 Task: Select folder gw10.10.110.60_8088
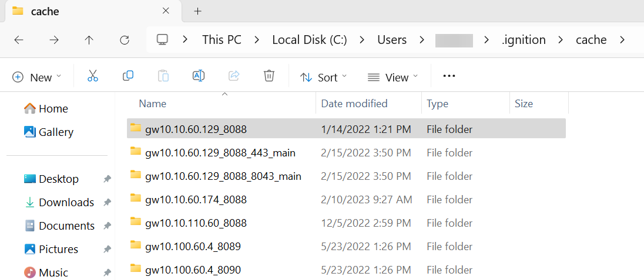(x=346, y=223)
